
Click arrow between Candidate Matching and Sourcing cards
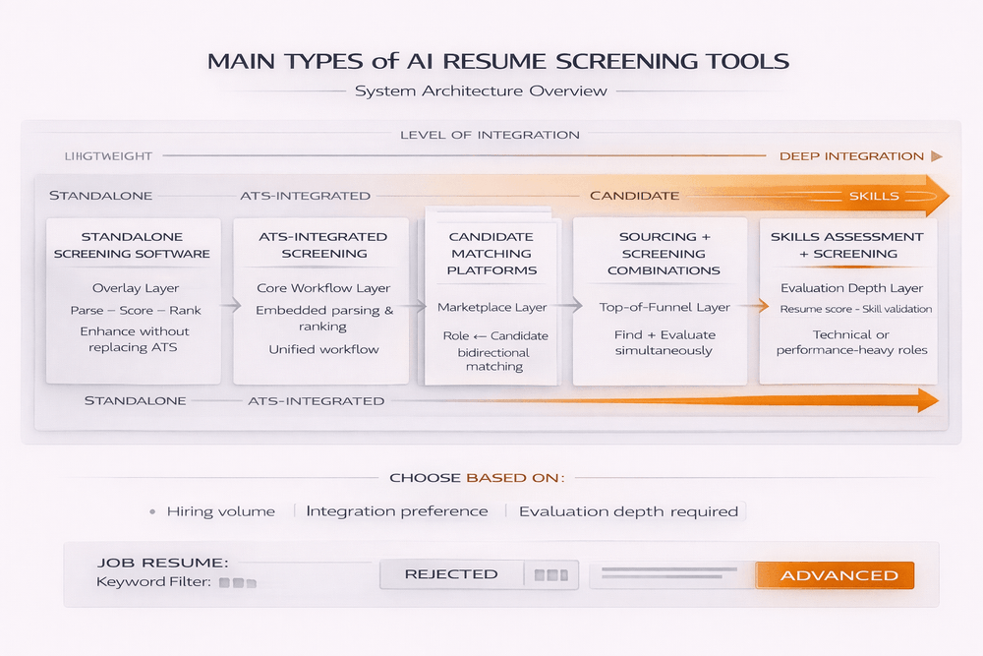(563, 307)
